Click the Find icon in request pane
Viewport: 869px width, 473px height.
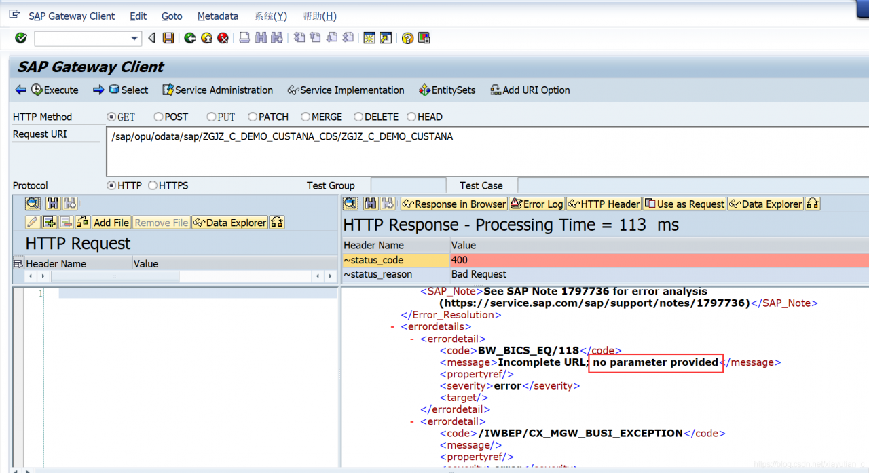(x=53, y=204)
